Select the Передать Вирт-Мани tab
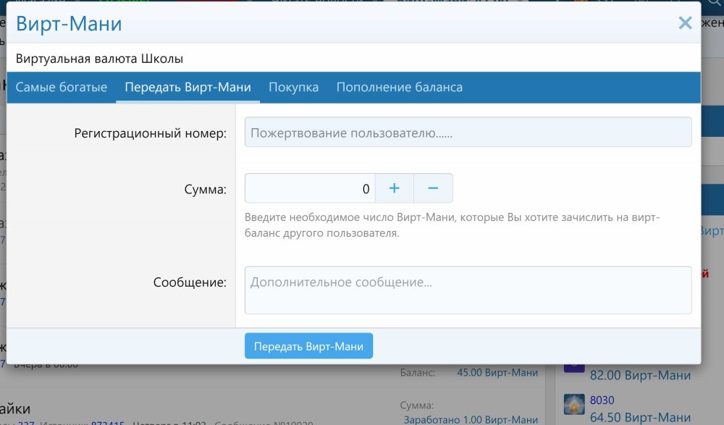This screenshot has height=425, width=724. (x=188, y=88)
